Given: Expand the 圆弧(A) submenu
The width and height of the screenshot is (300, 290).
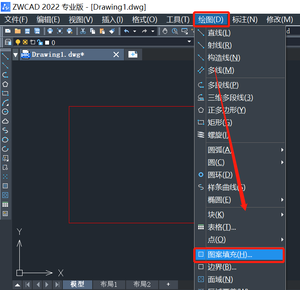Looking at the screenshot, I should (x=282, y=150).
